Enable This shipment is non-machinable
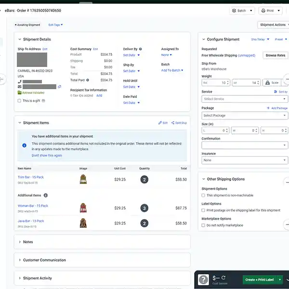Viewport: 289px width, 289px height. [x=203, y=195]
